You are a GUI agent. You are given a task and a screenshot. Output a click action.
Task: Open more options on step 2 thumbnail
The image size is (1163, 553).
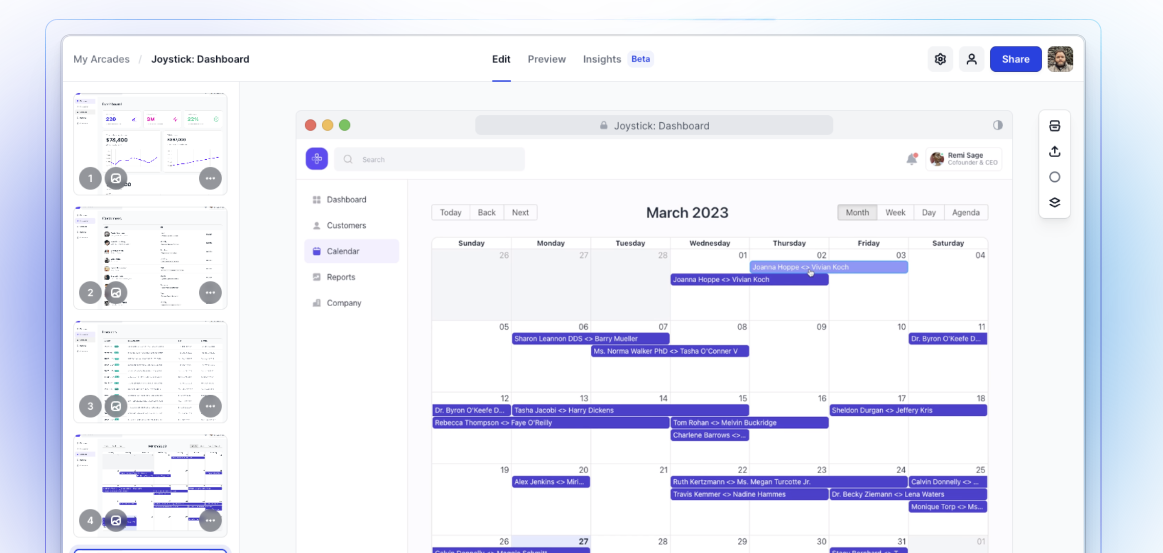pos(210,293)
